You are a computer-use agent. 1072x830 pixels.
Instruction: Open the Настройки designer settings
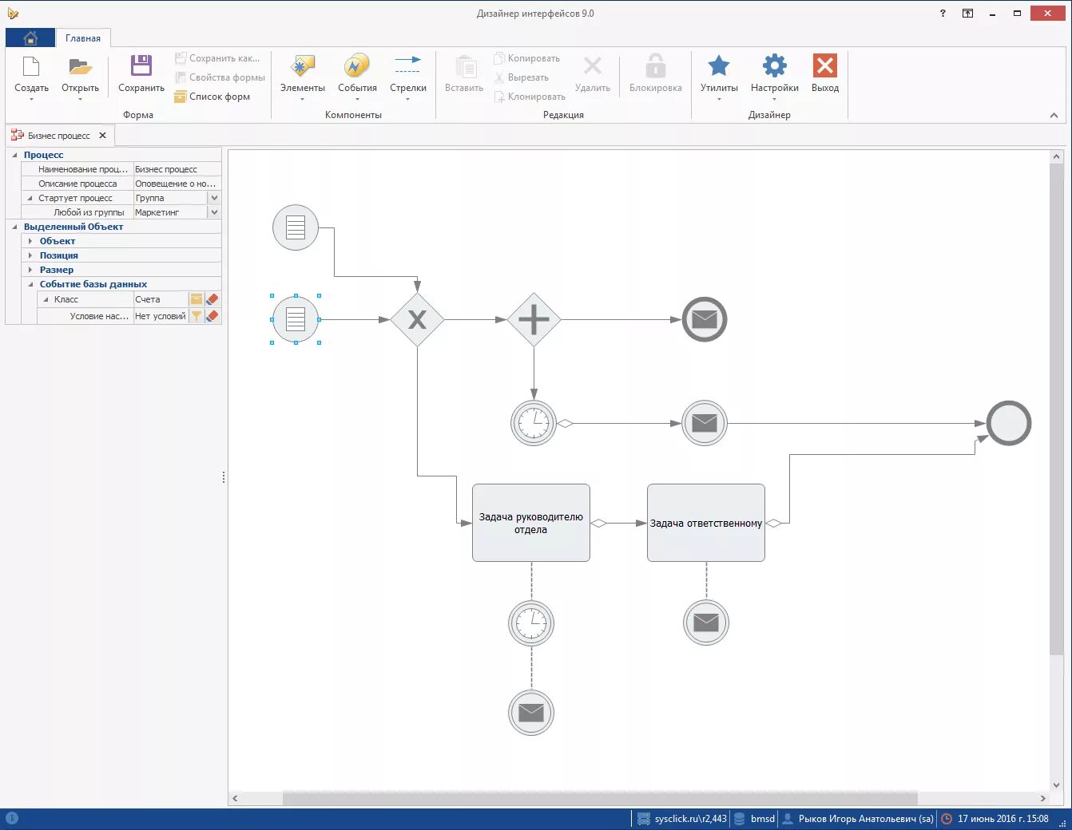coord(773,76)
